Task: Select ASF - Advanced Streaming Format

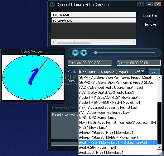Action: click(x=118, y=108)
